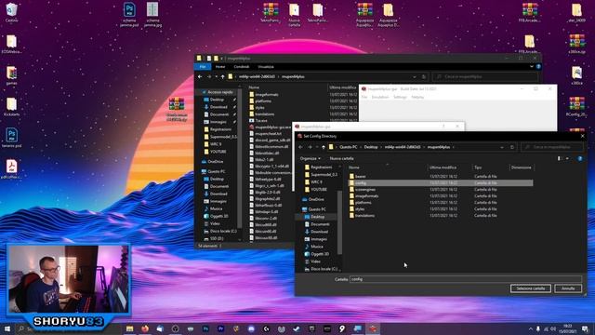Open the Condividi tab in Explorer ribbon
Image resolution: width=595 pixels, height=335 pixels.
point(242,67)
